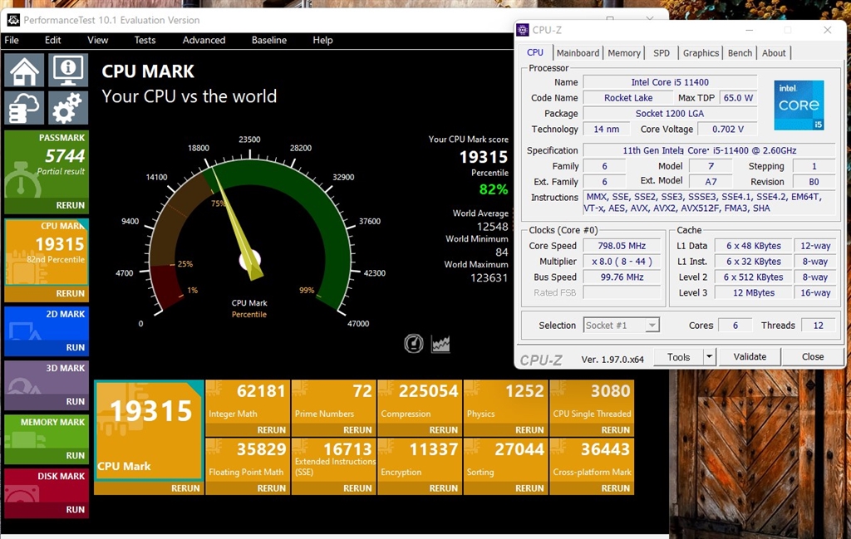Click the CPU name field Intel Core i5 11400

pos(670,82)
